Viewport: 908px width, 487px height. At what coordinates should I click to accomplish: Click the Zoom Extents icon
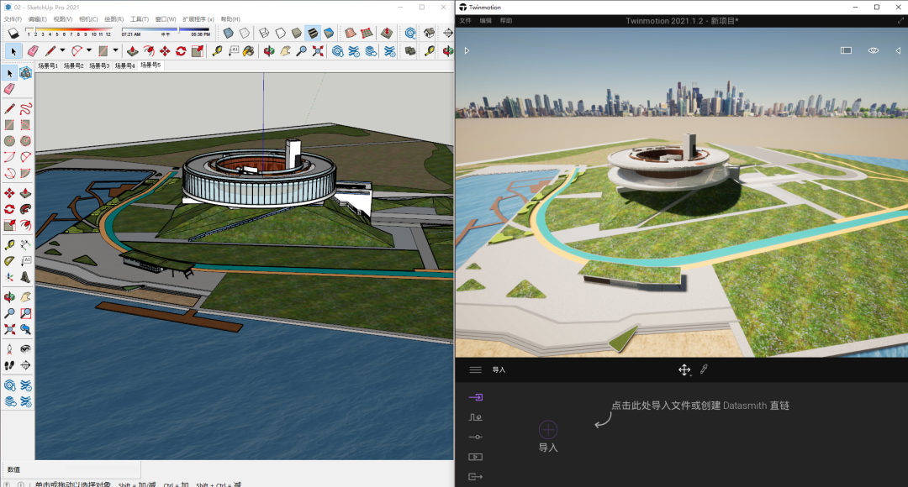(318, 51)
